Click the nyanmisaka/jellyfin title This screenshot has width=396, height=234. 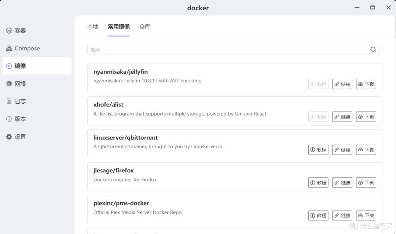coord(121,72)
